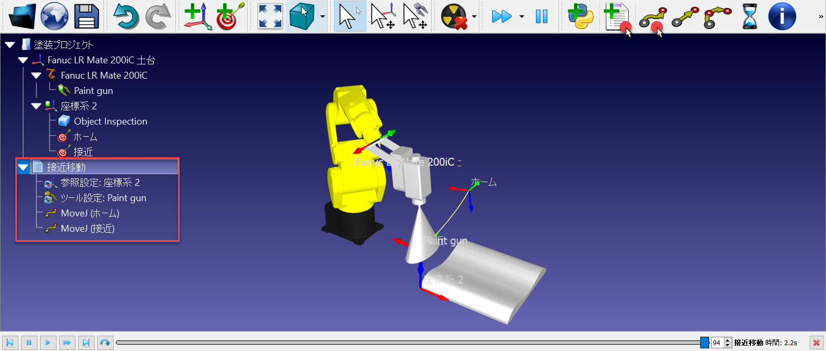Redo the last undone action
Viewport: 826px width, 351px height.
pos(158,16)
